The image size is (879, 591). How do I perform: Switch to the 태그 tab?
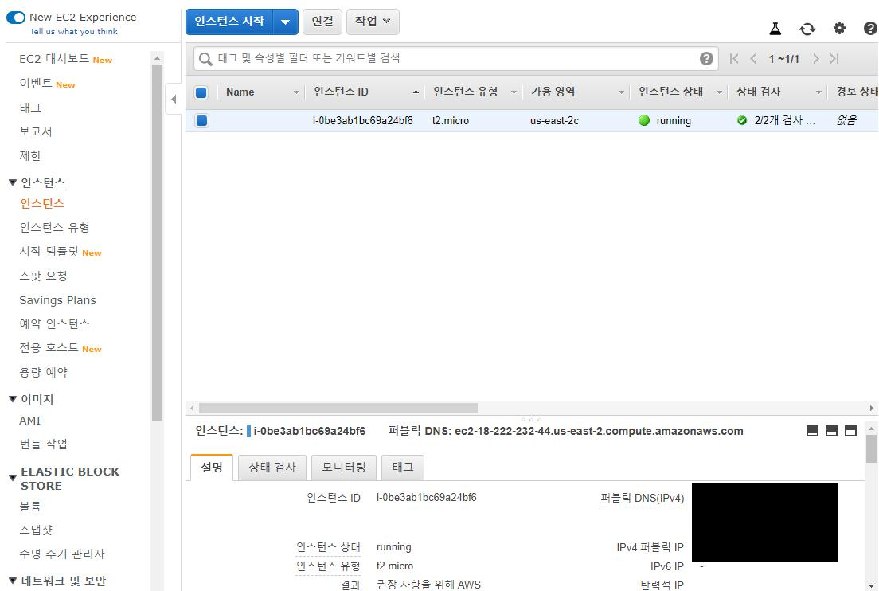pos(403,467)
